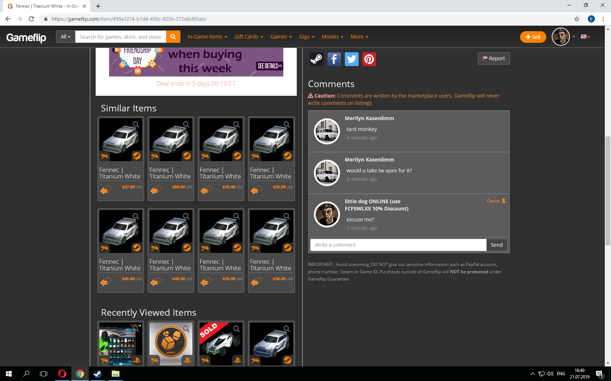Expand Gift Cards menu
This screenshot has height=381, width=611.
249,37
